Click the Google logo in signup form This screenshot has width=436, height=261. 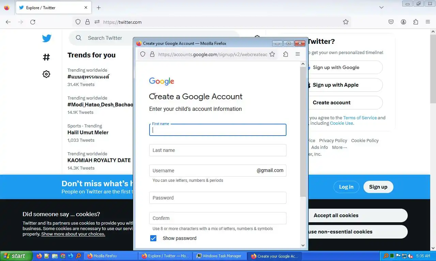pos(161,81)
